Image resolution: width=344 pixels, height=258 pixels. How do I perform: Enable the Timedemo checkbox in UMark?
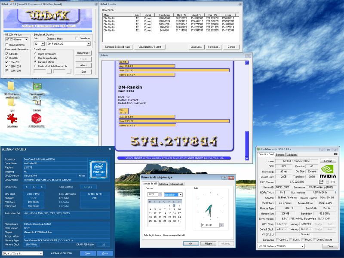[77, 38]
